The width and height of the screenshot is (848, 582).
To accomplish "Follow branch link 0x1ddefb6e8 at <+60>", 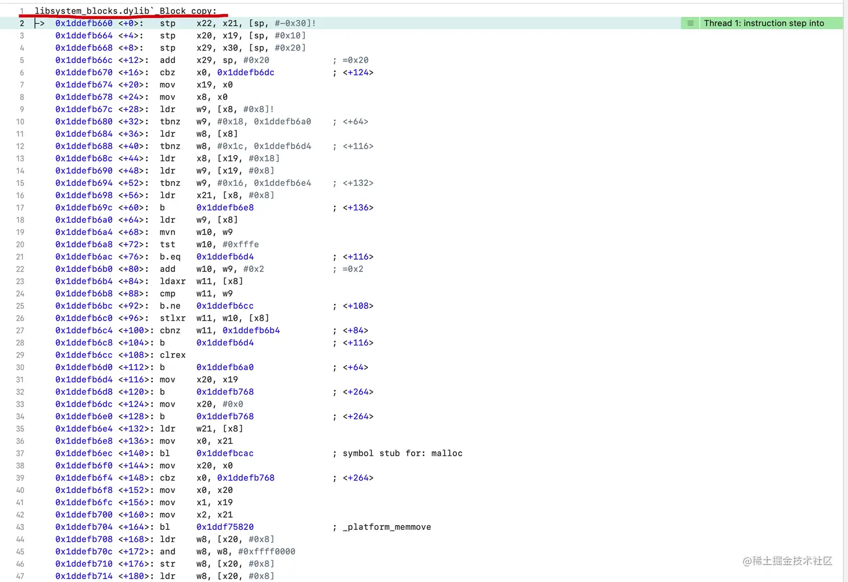I will 225,207.
